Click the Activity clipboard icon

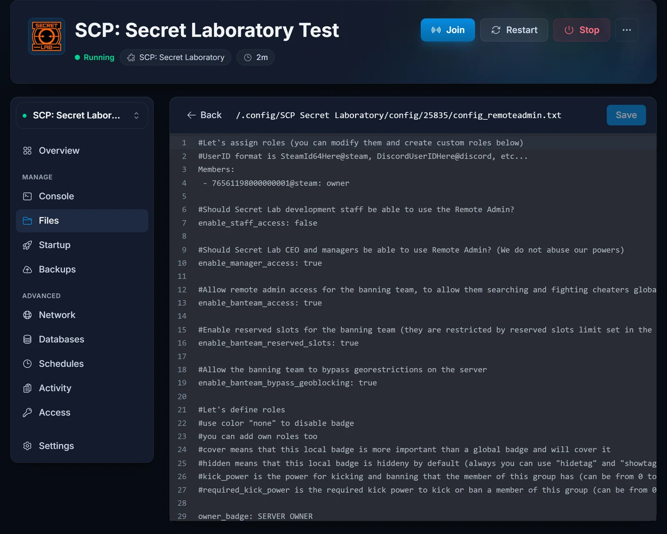[28, 388]
